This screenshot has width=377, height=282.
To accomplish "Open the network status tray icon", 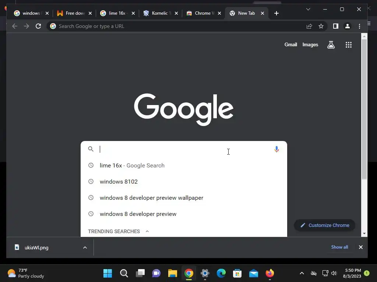I will tap(325, 273).
